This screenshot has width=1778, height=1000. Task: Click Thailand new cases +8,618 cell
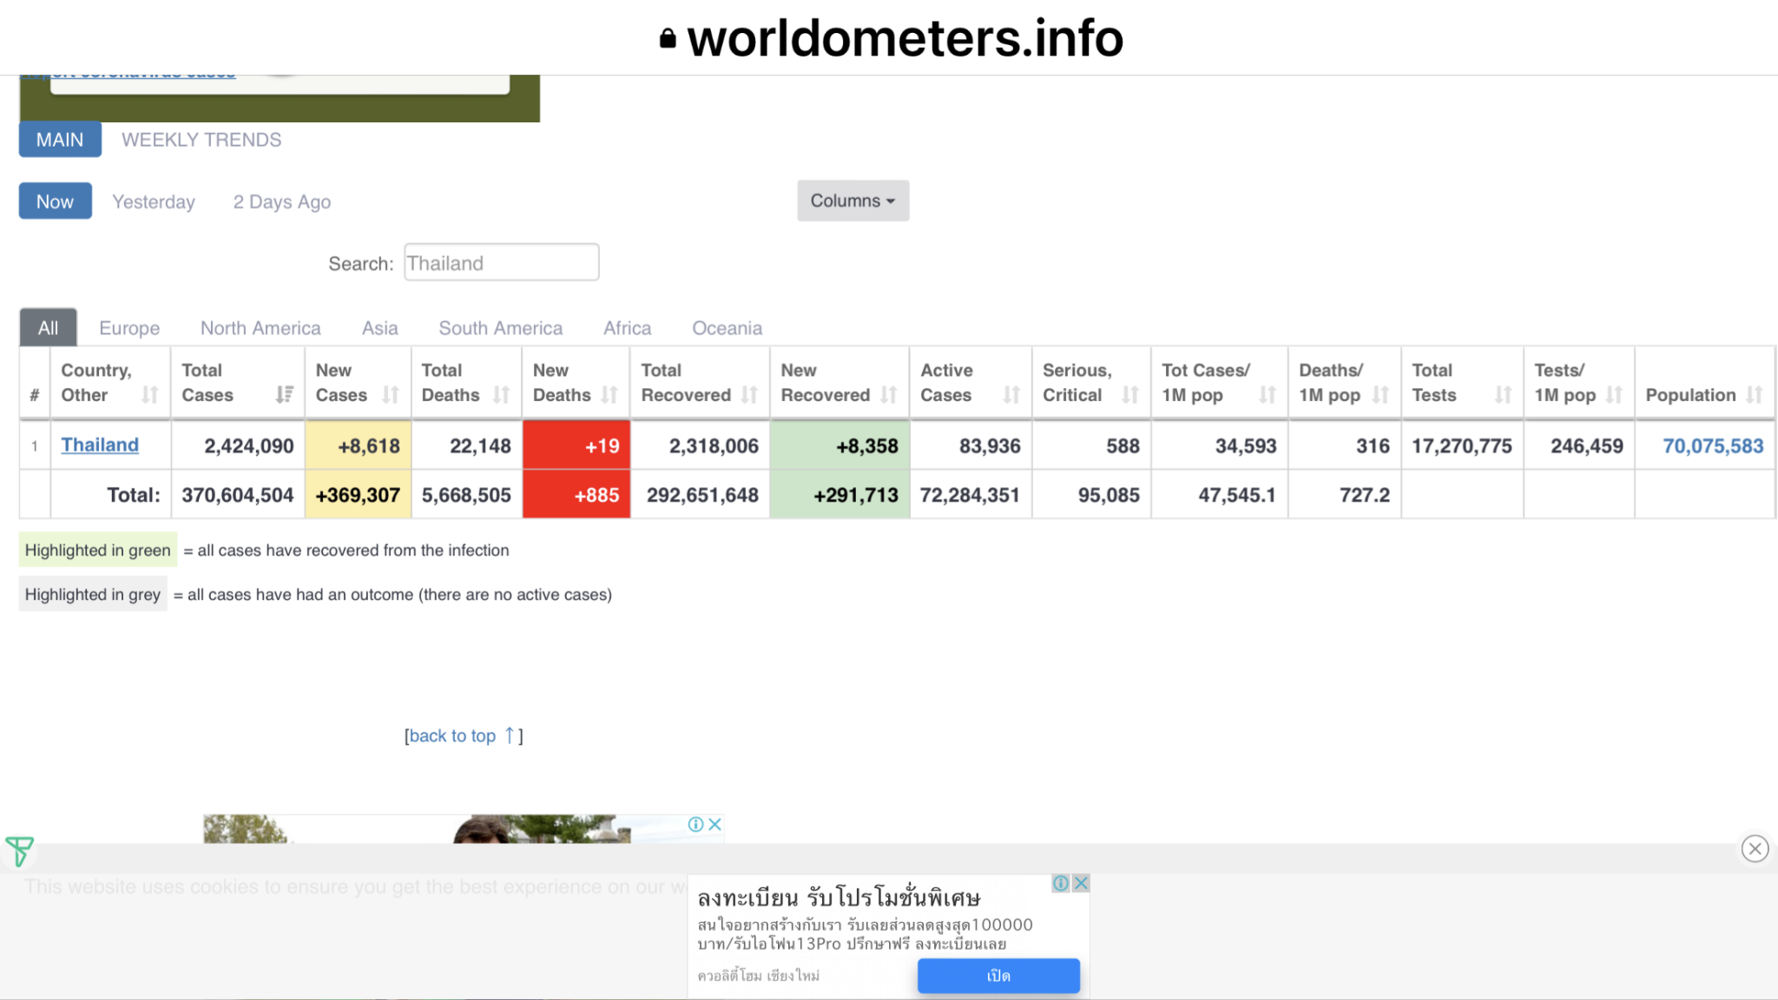(358, 445)
